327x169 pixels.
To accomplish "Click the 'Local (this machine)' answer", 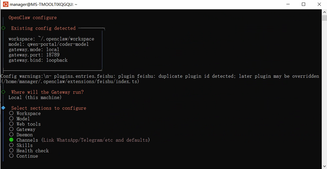I will coord(35,97).
